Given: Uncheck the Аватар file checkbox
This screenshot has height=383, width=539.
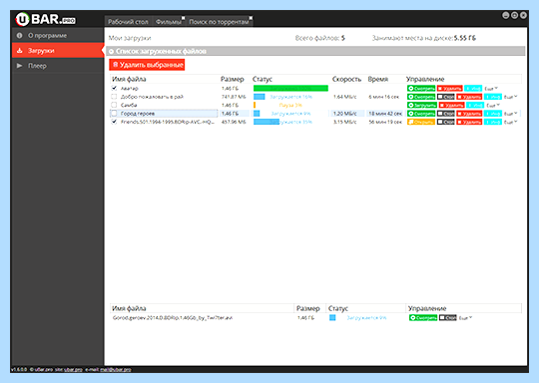Looking at the screenshot, I should (x=114, y=89).
